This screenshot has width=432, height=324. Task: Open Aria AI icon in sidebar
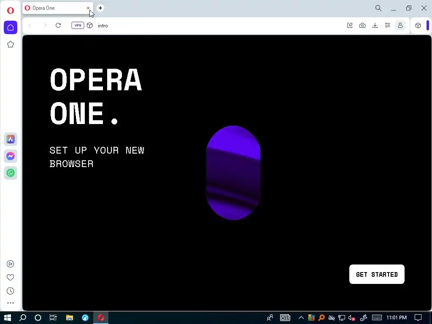click(x=11, y=139)
